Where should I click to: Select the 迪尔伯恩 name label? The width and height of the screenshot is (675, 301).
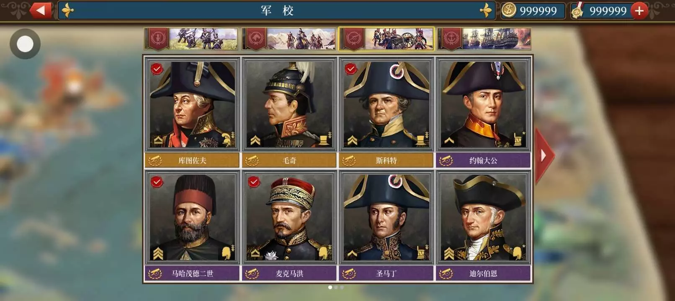click(483, 274)
